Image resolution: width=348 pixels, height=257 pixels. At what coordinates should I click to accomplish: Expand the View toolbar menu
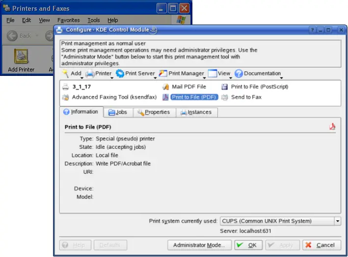click(x=219, y=73)
